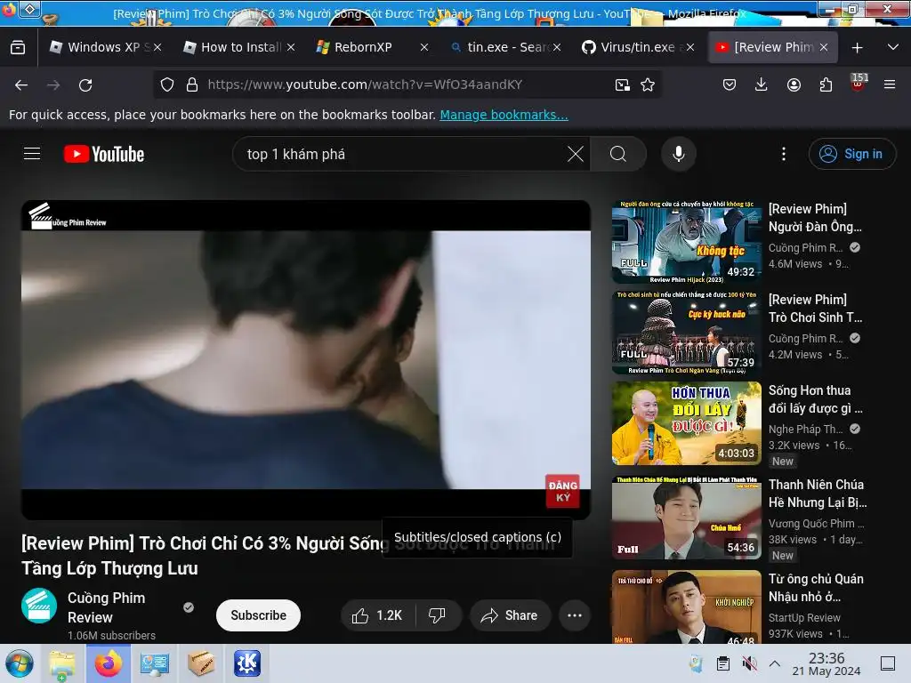Open the package box taskbar icon
Viewport: 911px width, 683px height.
tap(200, 663)
